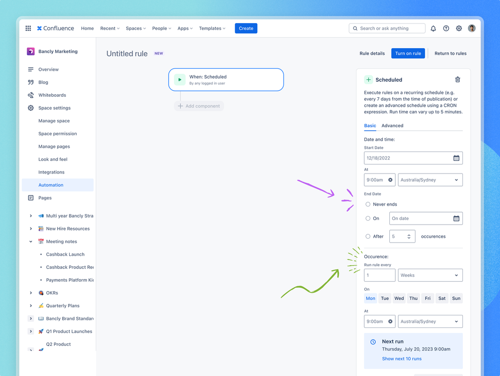Screen dimensions: 500x376
Task: Open Integrations in sidebar
Action: coord(52,172)
